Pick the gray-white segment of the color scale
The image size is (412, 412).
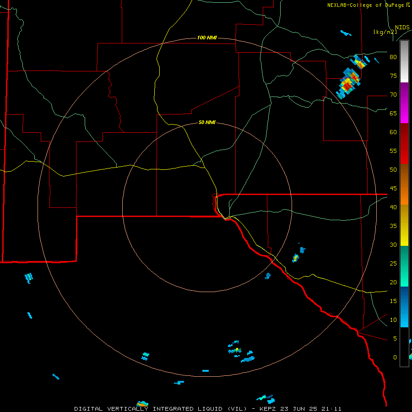[x=404, y=61]
